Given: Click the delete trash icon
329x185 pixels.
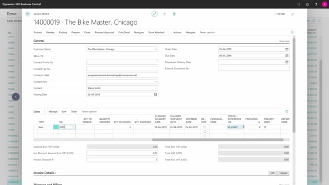Looking at the screenshot, I should [x=174, y=14].
